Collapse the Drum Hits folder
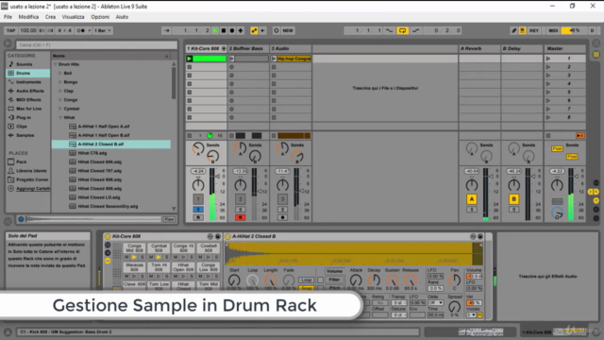This screenshot has width=604, height=340. click(55, 64)
